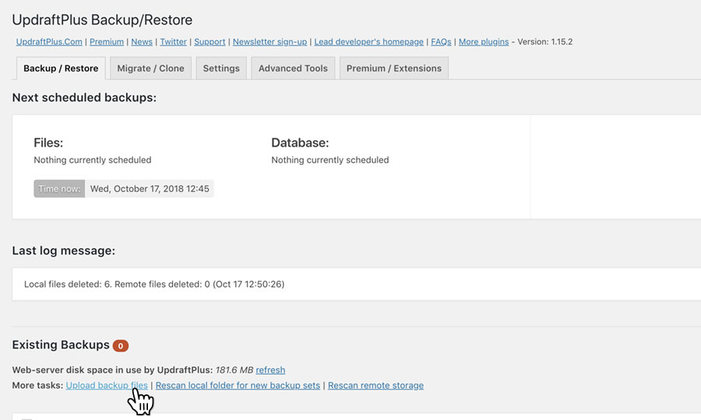Click the 'Database:' heading
The height and width of the screenshot is (420, 701).
[300, 143]
